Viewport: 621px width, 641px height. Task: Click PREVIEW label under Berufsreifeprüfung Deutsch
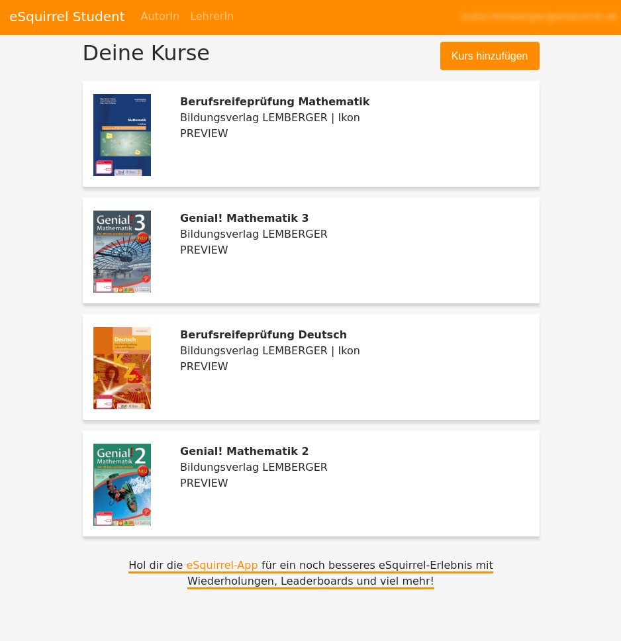click(204, 367)
